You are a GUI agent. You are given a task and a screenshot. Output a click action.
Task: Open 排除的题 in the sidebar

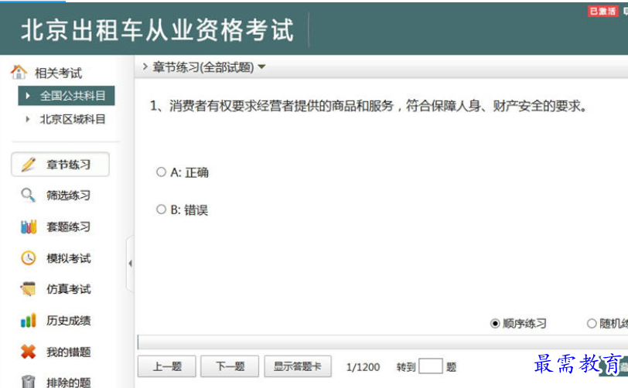69,382
